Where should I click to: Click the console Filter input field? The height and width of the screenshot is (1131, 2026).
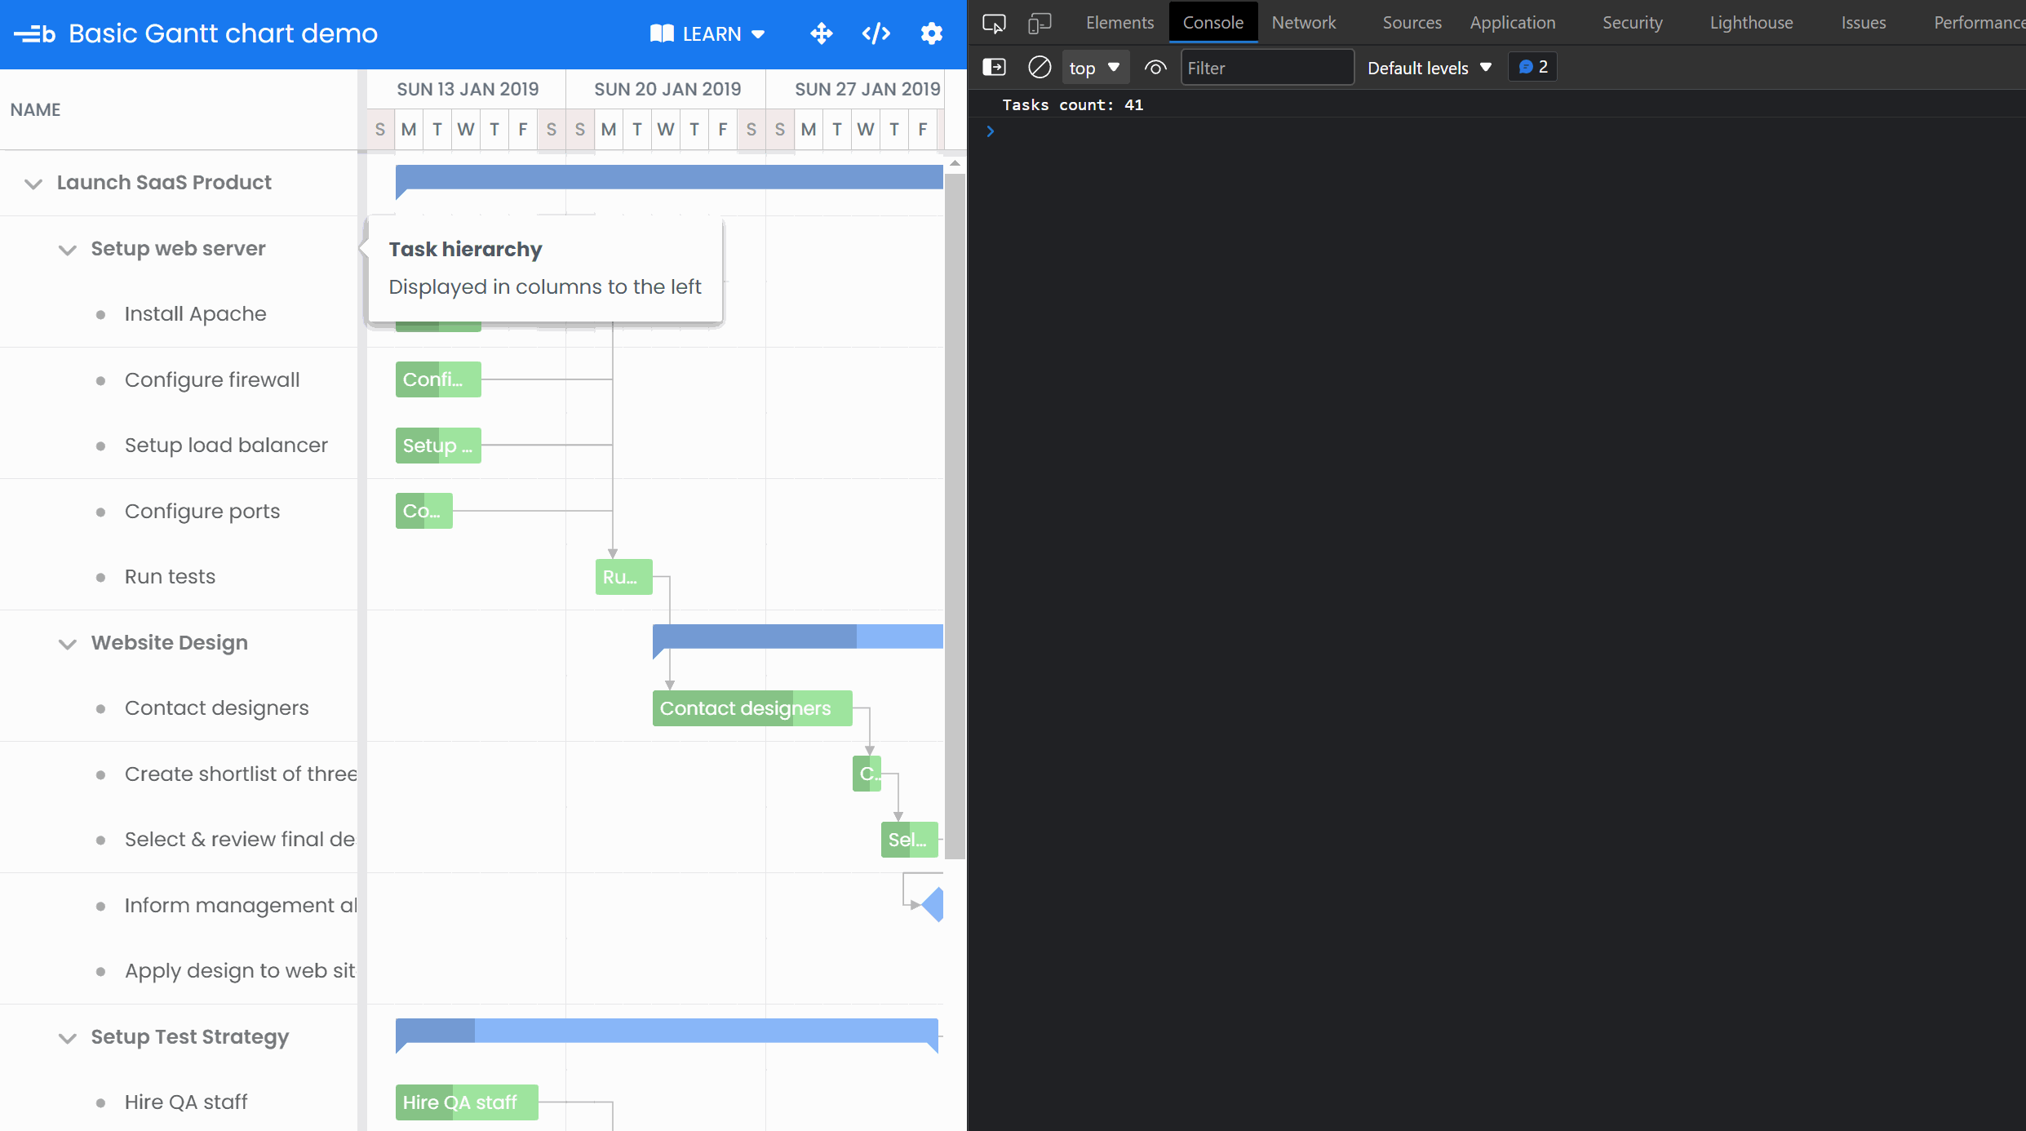click(1266, 67)
